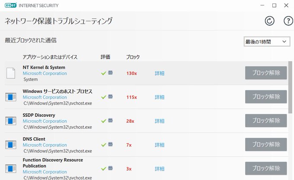Click Microsoft Corporation under Function Discovery Resource Publication

tap(45, 172)
